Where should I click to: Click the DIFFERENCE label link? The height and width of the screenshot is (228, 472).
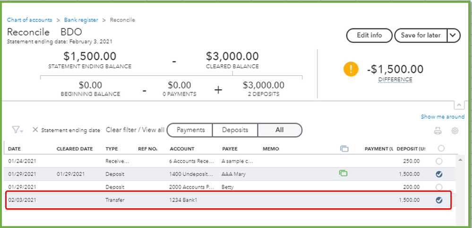(x=395, y=79)
